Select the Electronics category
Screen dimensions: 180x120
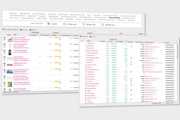pyautogui.click(x=42, y=16)
